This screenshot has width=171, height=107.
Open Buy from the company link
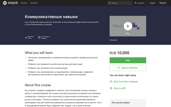(x=126, y=82)
